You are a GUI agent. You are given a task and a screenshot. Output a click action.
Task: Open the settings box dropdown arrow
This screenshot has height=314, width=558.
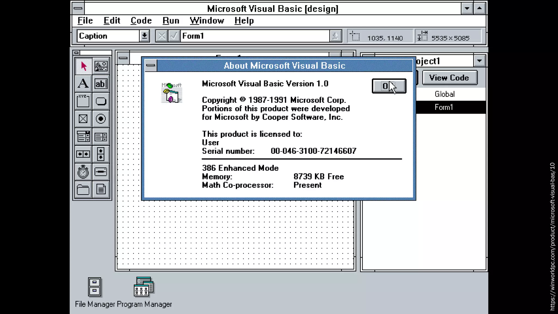335,36
